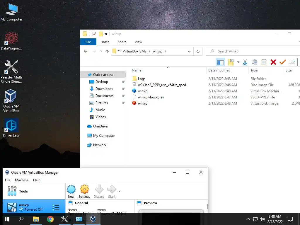Viewport: 300px width, 225px height.
Task: Click Explorer Forward arrow
Action: [x=94, y=51]
